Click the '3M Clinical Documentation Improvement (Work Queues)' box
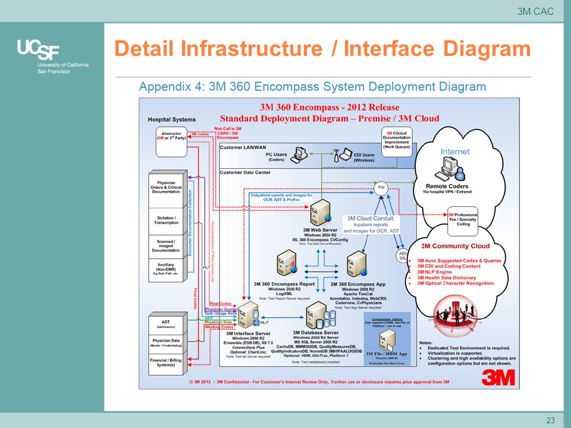 click(x=397, y=141)
